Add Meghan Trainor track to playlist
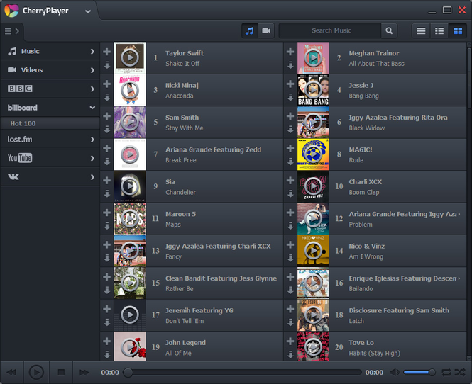Viewport: 472px width, 384px height. (x=290, y=52)
